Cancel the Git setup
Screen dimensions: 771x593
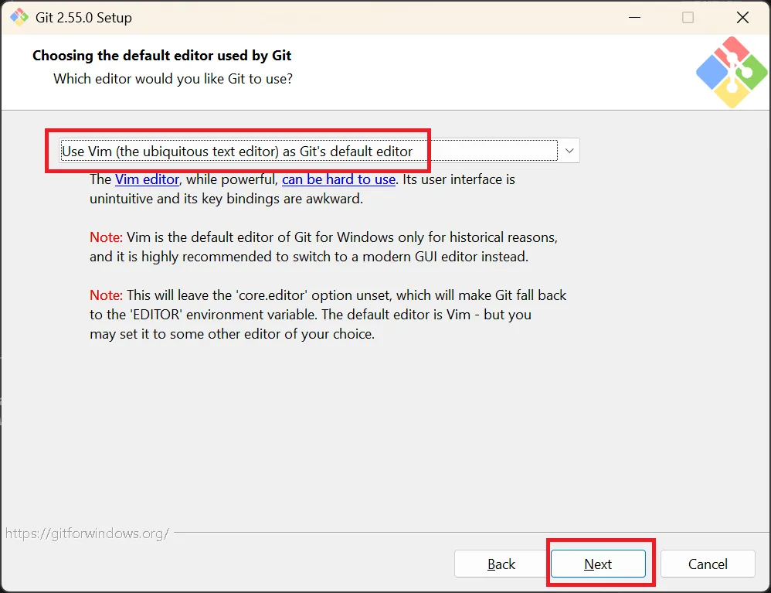[708, 564]
